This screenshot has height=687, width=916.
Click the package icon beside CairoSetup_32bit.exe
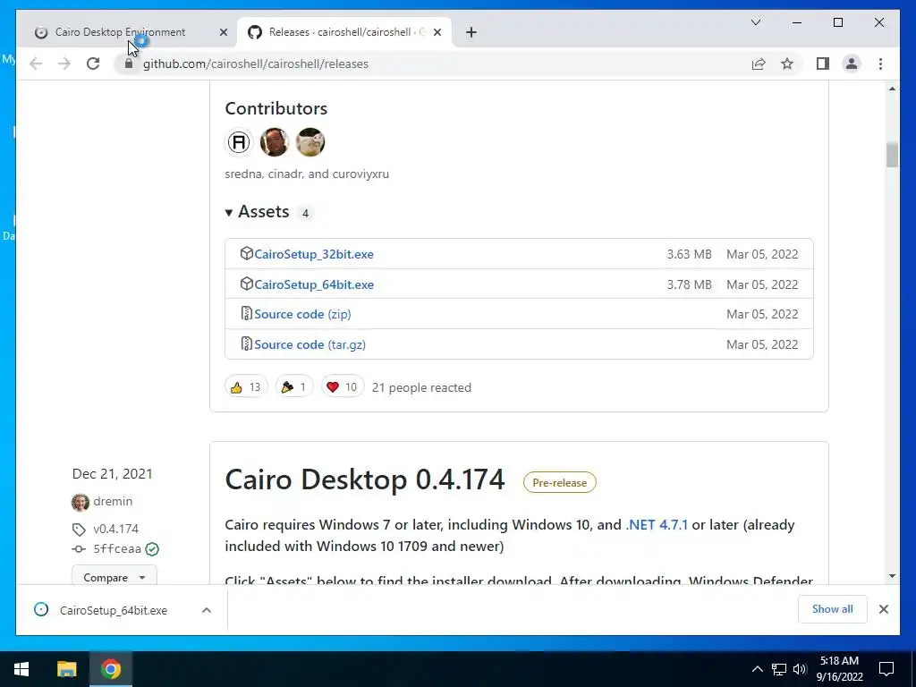coord(247,253)
